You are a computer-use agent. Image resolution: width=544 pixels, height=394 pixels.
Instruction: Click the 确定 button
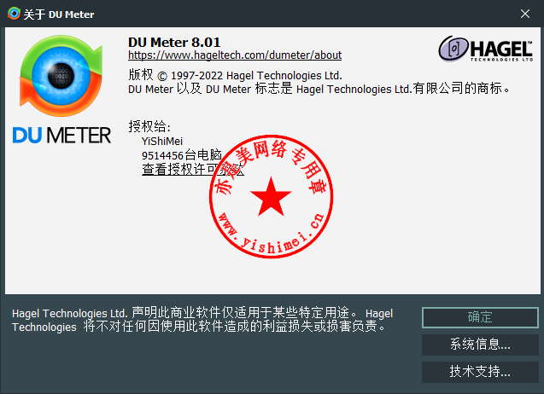coord(480,317)
